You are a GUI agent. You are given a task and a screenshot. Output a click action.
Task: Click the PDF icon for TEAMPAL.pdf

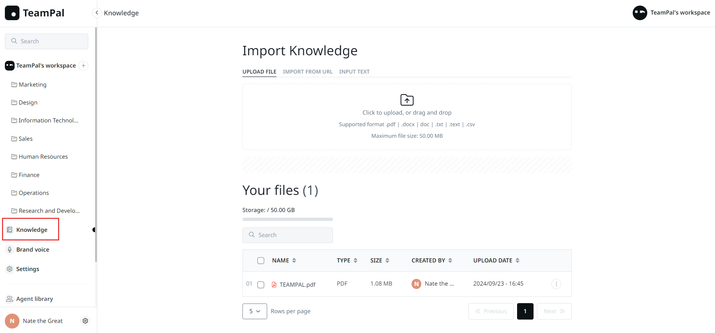(274, 285)
